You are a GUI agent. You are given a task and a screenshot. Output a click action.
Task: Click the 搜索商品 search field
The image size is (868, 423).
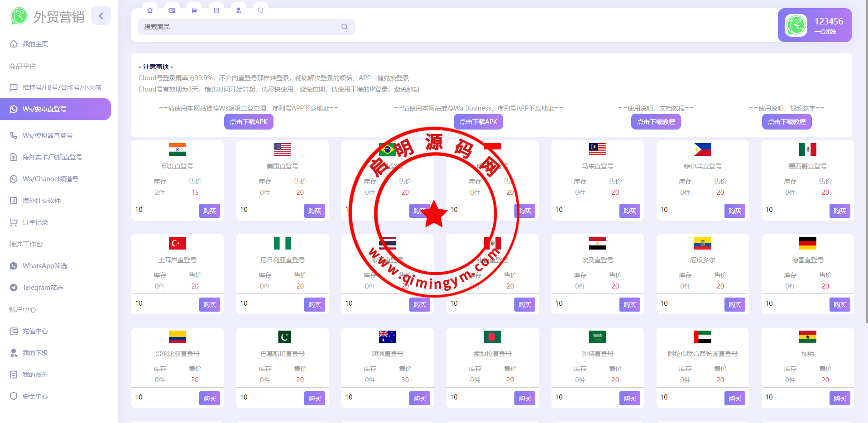[240, 27]
